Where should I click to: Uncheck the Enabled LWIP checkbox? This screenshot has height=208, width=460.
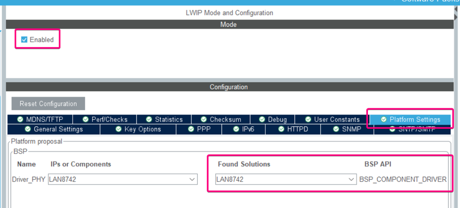coord(24,40)
